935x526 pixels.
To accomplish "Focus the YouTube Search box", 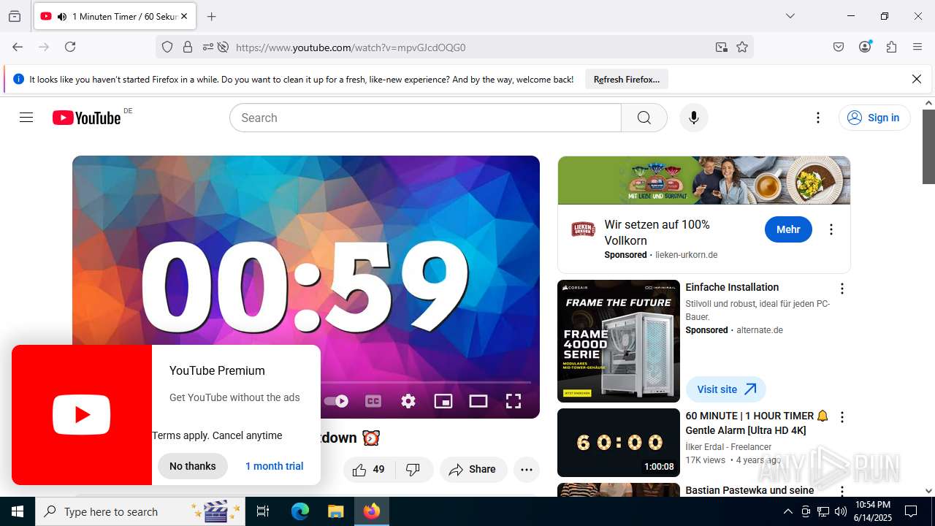I will (x=425, y=118).
